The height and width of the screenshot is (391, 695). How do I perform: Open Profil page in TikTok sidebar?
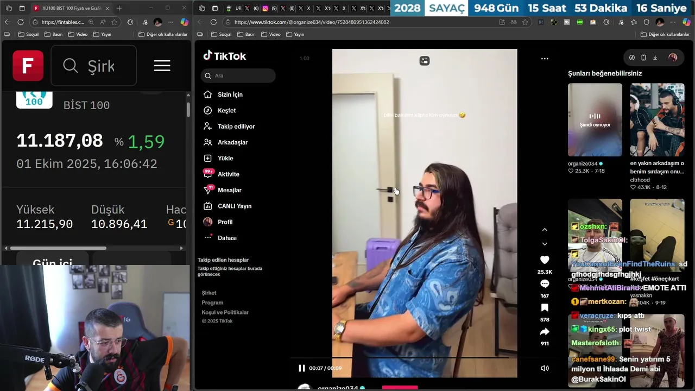tap(218, 222)
